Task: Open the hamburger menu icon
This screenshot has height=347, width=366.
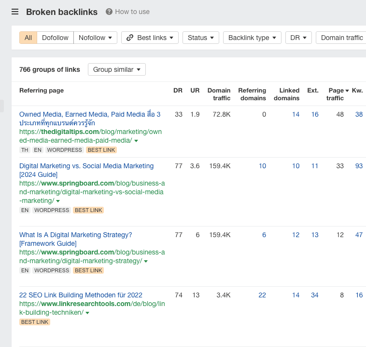Action: click(15, 12)
